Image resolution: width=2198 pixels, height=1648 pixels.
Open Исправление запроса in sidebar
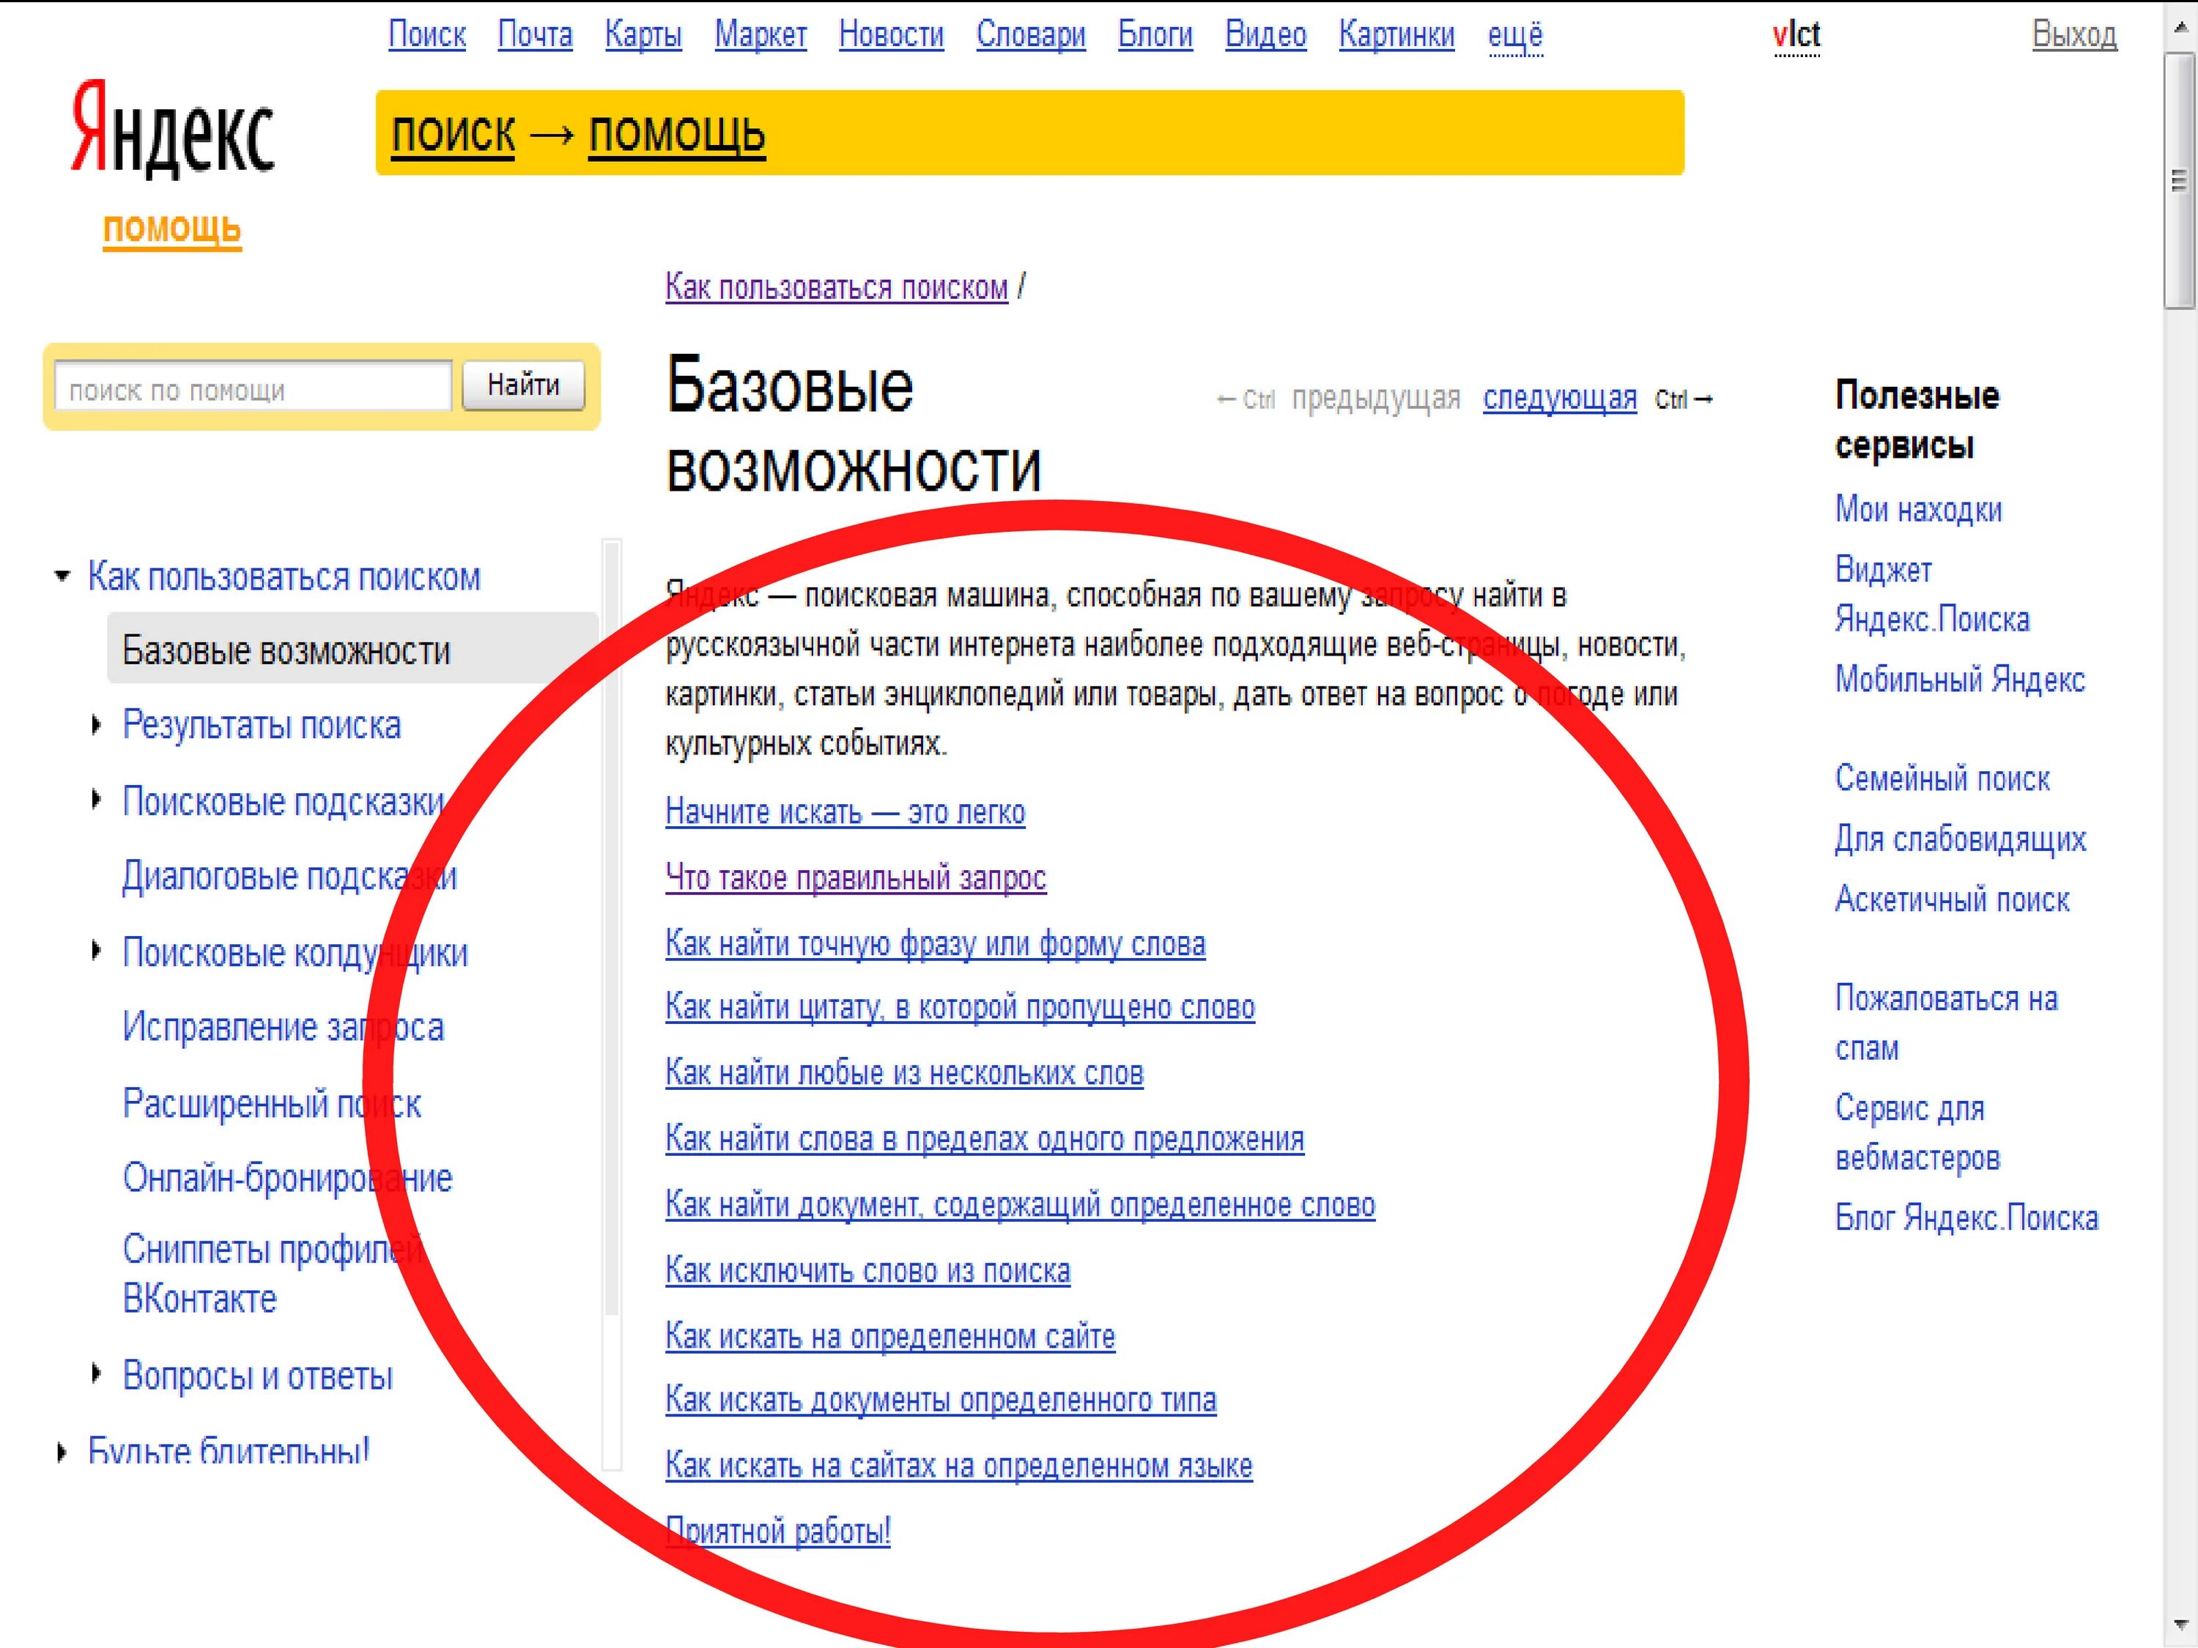coord(284,1027)
